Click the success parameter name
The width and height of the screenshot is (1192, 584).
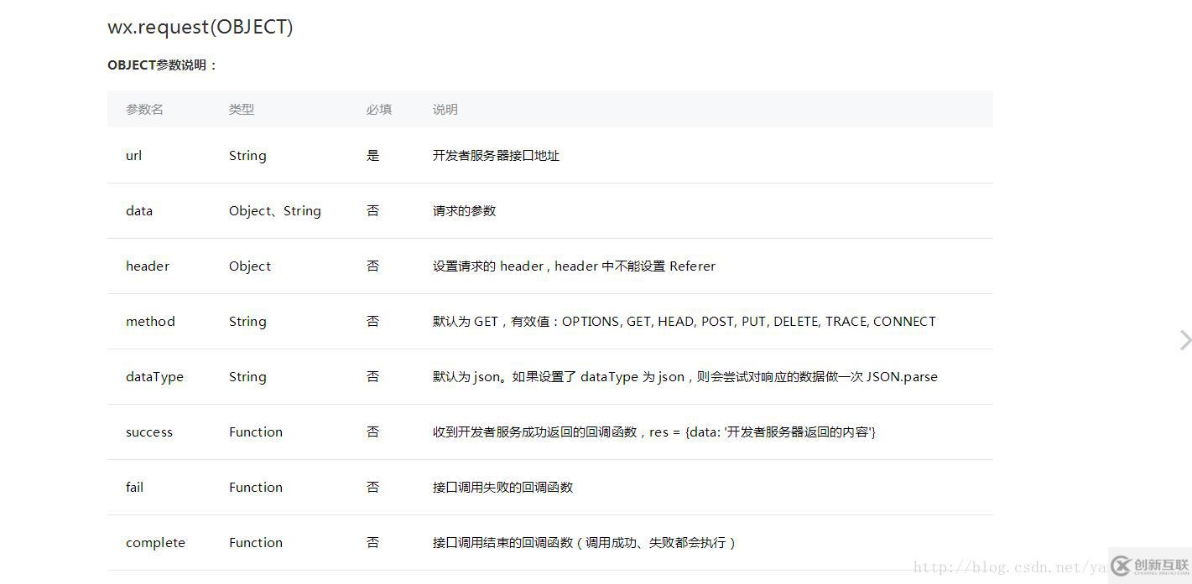click(x=149, y=432)
